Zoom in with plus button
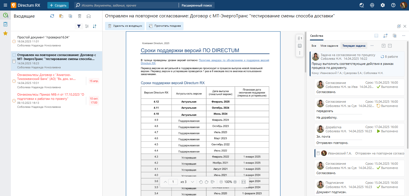This screenshot has width=409, height=196. click(235, 182)
